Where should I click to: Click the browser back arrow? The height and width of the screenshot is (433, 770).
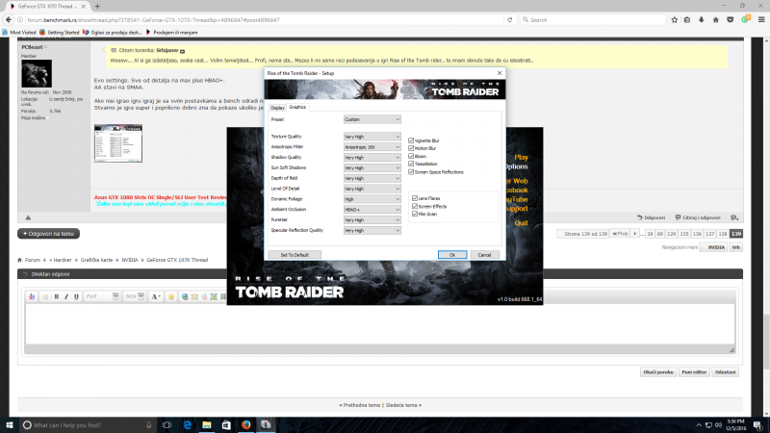(x=9, y=19)
